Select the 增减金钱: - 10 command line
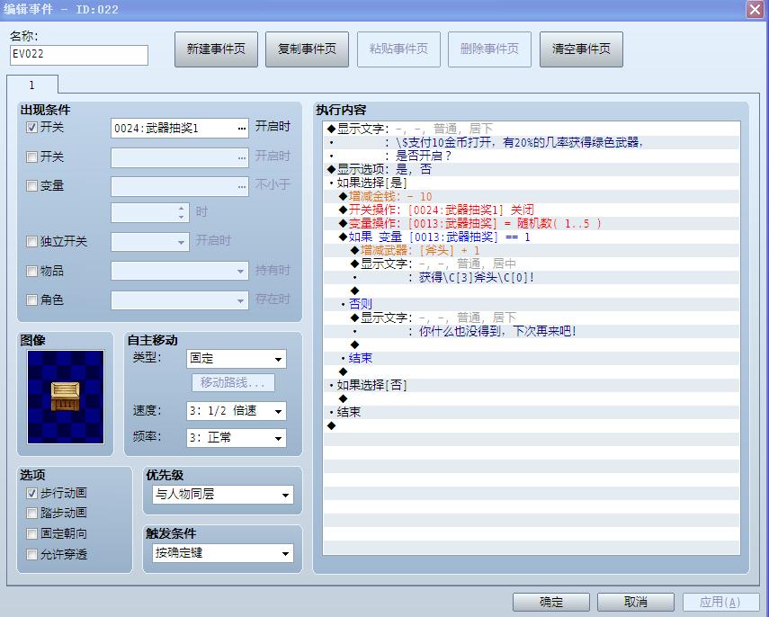 coord(532,197)
